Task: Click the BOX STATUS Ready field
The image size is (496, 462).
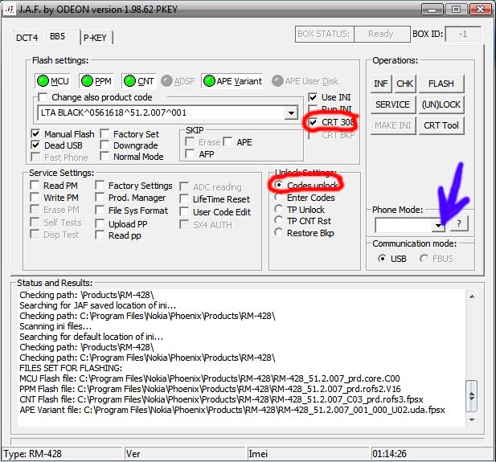Action: pos(382,34)
